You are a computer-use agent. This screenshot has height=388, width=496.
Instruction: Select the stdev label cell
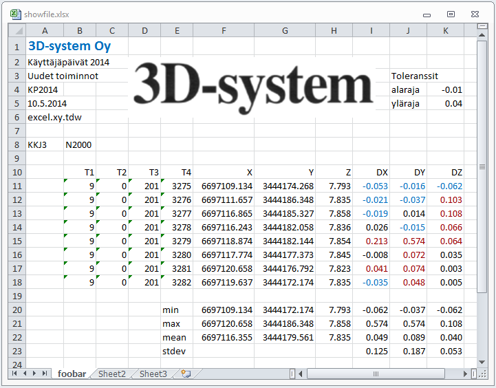tap(177, 351)
